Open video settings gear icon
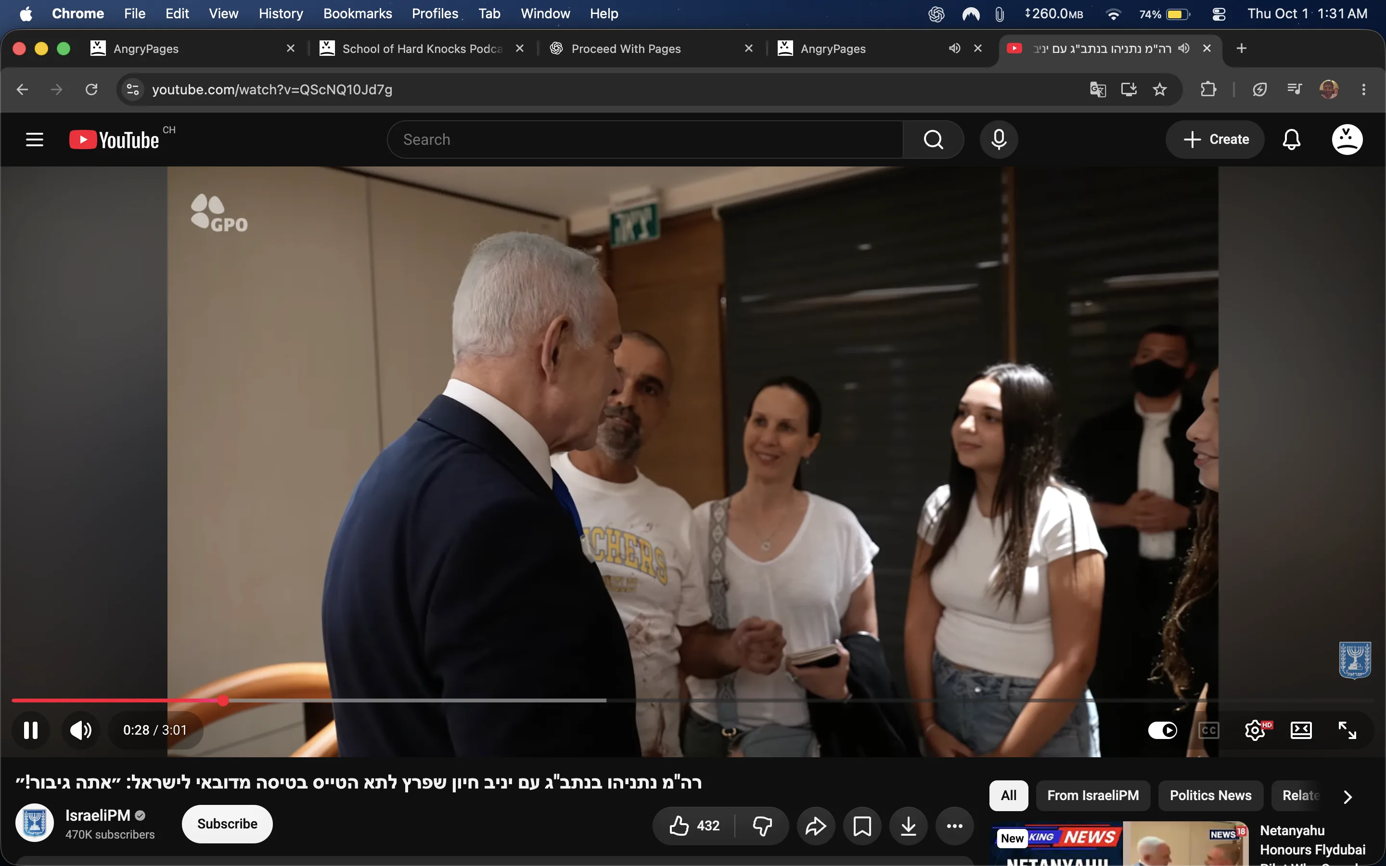Viewport: 1386px width, 866px height. coord(1255,730)
